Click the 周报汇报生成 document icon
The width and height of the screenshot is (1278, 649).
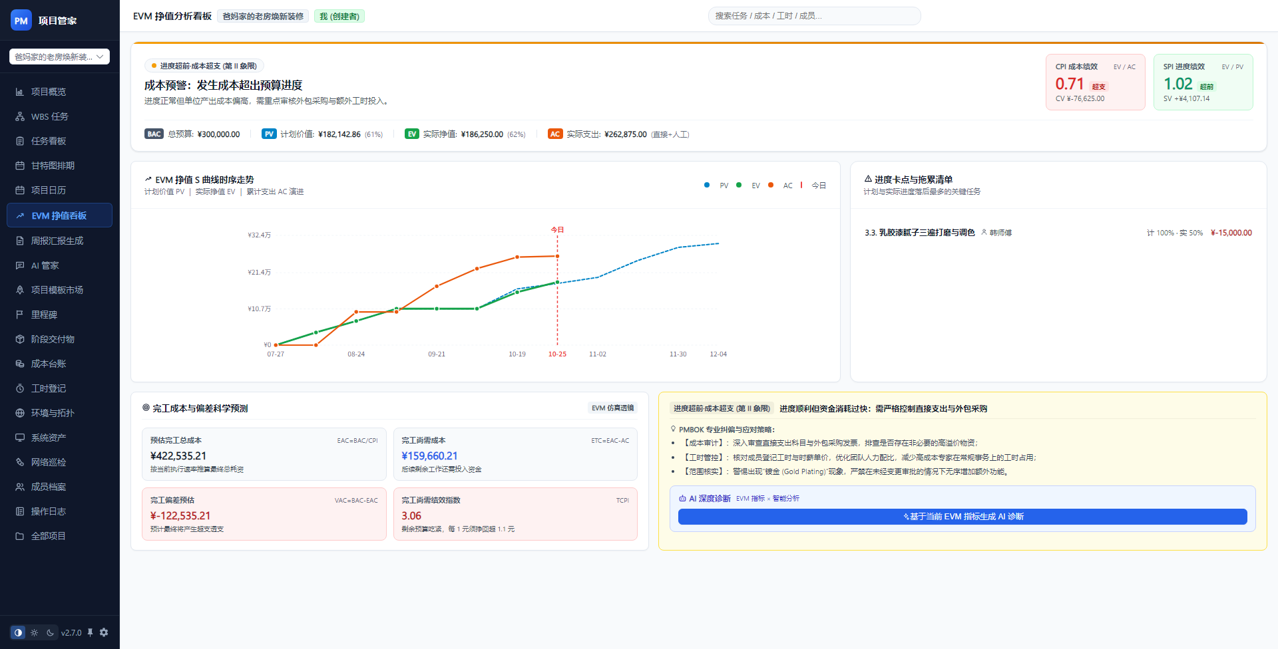pos(20,241)
